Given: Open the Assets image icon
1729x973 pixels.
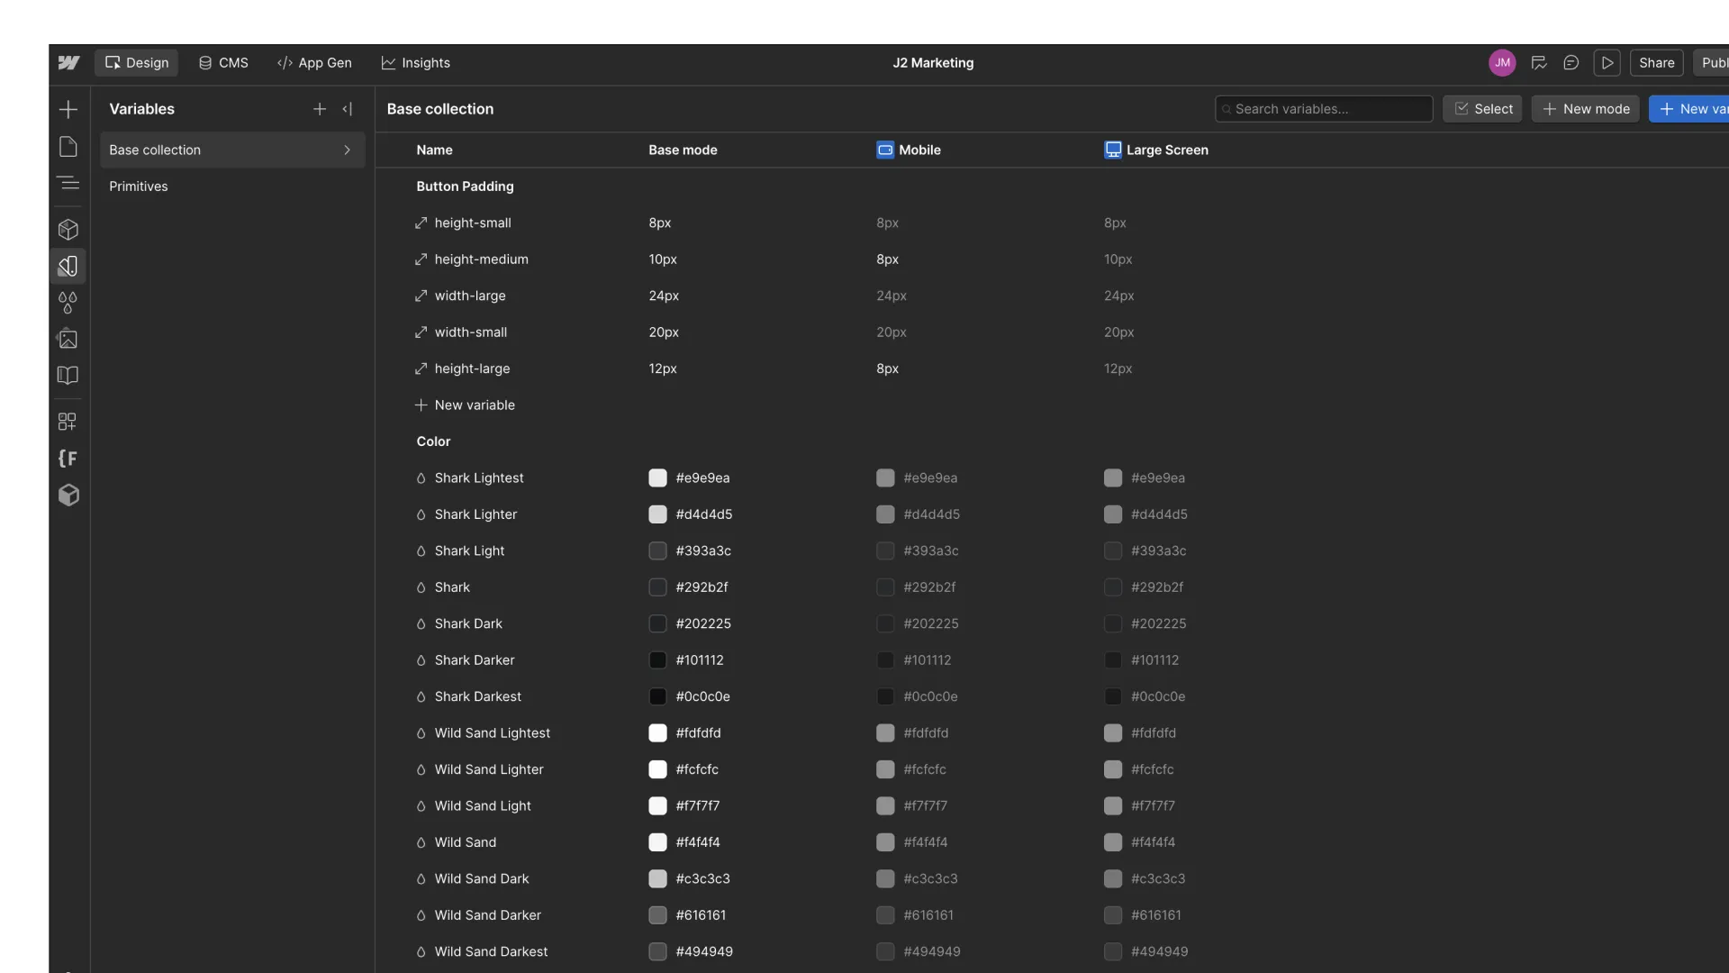Looking at the screenshot, I should pyautogui.click(x=68, y=340).
